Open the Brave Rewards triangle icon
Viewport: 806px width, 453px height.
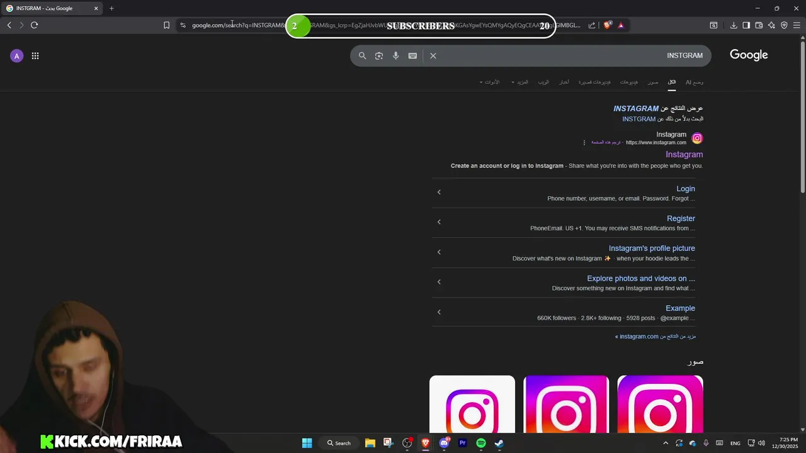(x=621, y=25)
